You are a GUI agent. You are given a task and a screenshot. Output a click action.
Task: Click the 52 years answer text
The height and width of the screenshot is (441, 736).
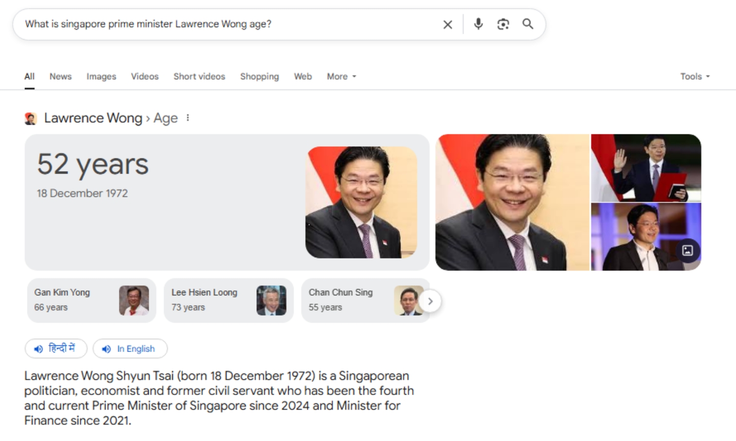point(92,164)
